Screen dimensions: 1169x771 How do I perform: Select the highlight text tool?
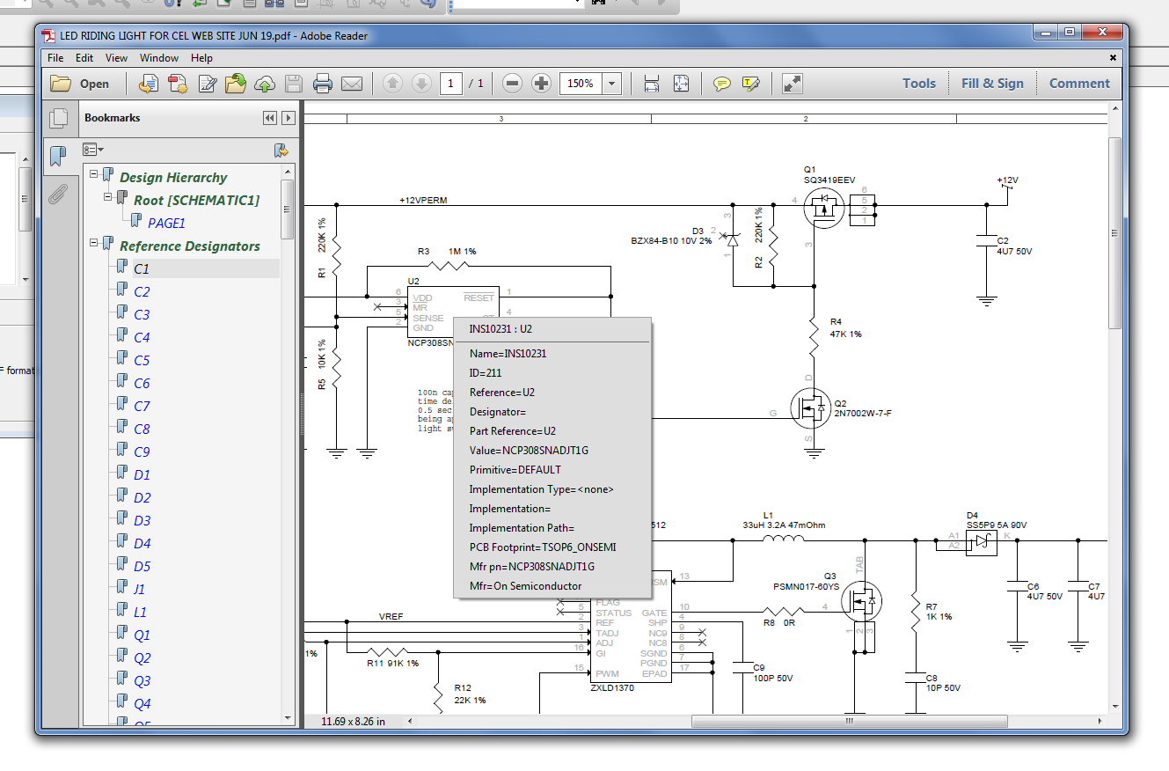[750, 84]
